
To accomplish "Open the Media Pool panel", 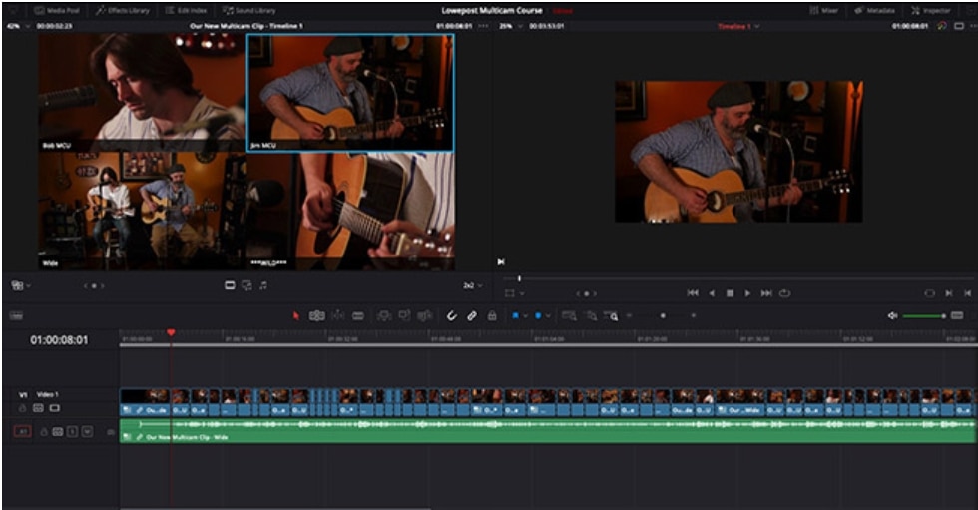I will (x=59, y=11).
